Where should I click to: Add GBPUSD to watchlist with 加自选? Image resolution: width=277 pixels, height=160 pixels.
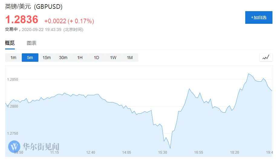(259, 17)
